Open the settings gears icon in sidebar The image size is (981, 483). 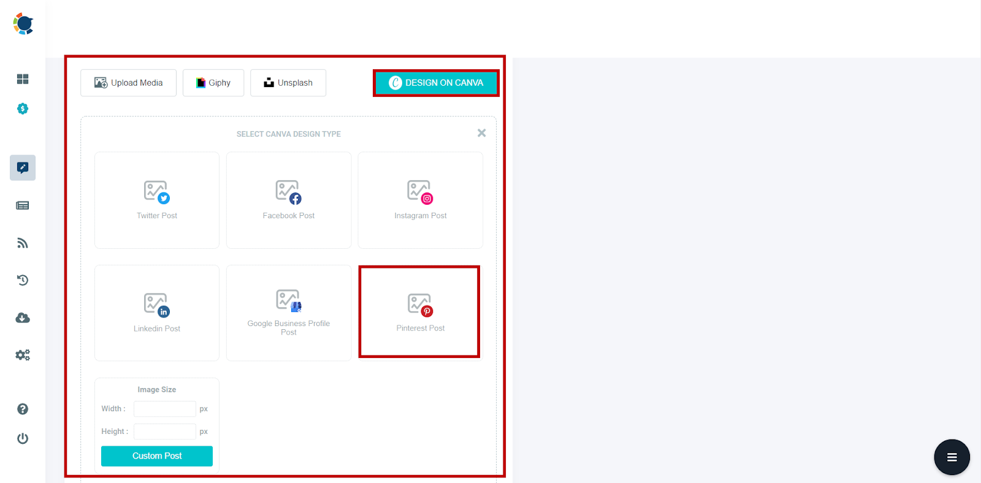tap(23, 355)
